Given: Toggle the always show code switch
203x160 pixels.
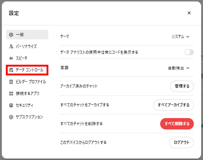Looking at the screenshot, I should pyautogui.click(x=189, y=52).
